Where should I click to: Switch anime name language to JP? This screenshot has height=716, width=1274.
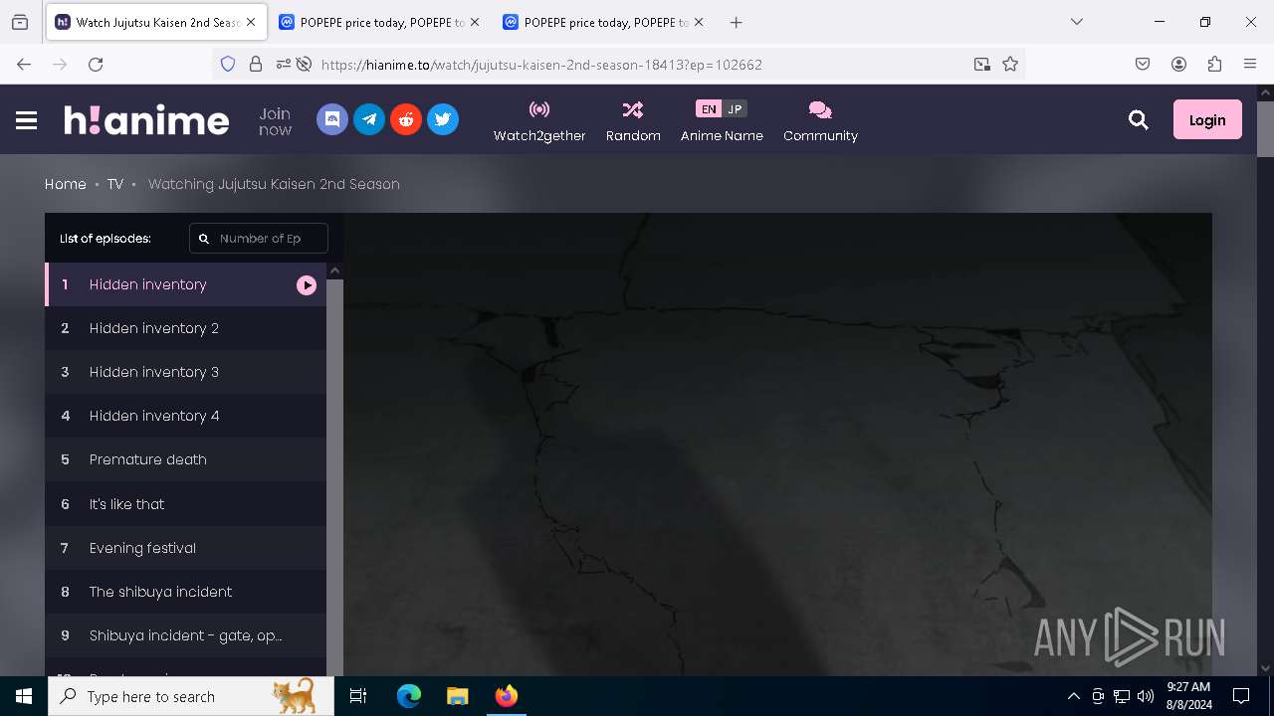point(735,109)
